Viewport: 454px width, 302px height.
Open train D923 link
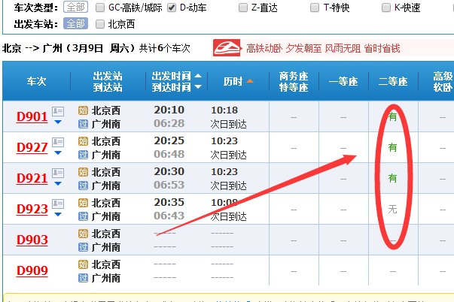click(x=32, y=210)
